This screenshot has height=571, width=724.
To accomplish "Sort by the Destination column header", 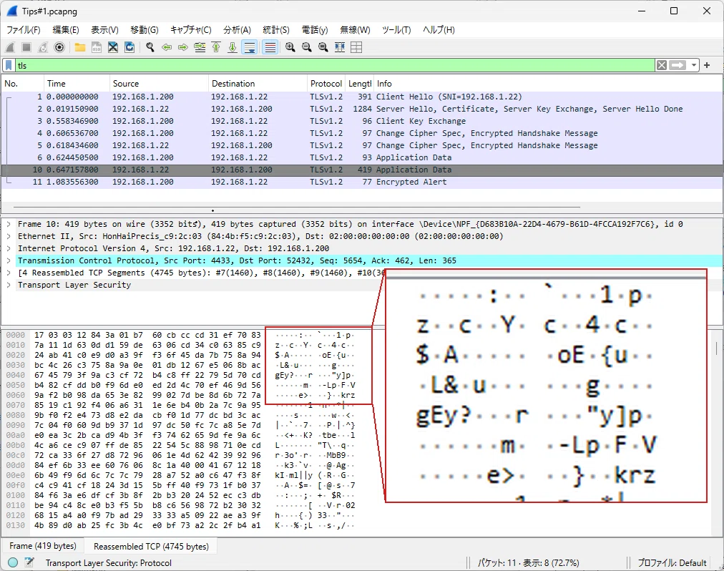I will [x=258, y=84].
